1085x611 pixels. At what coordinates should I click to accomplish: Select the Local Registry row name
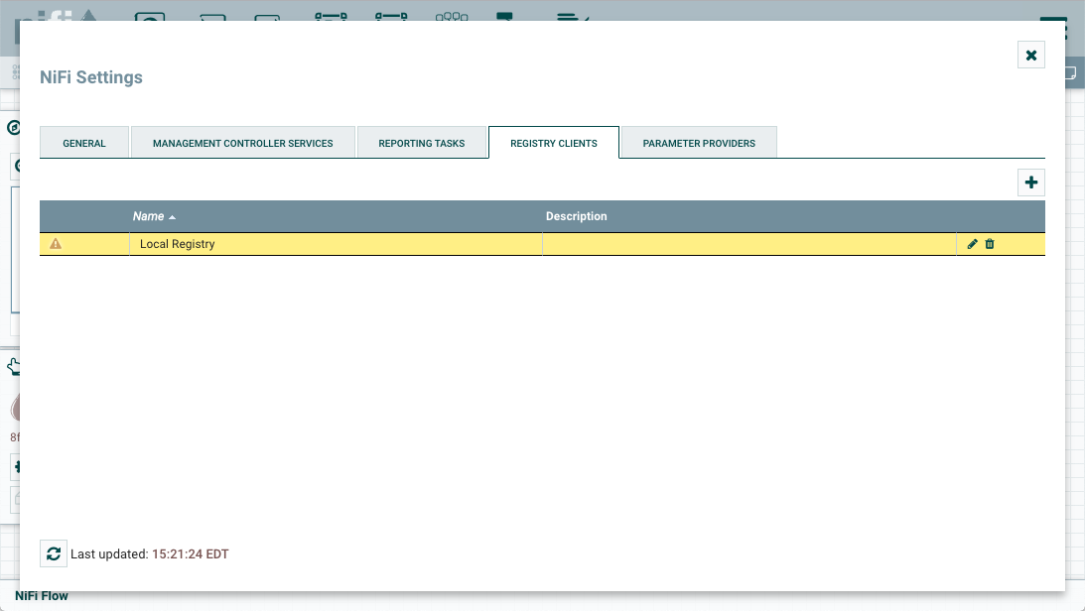(178, 244)
